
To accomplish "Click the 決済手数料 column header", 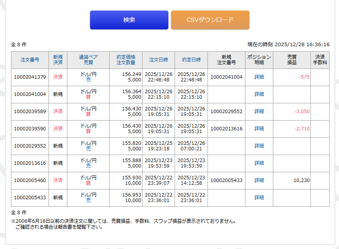I will [320, 60].
